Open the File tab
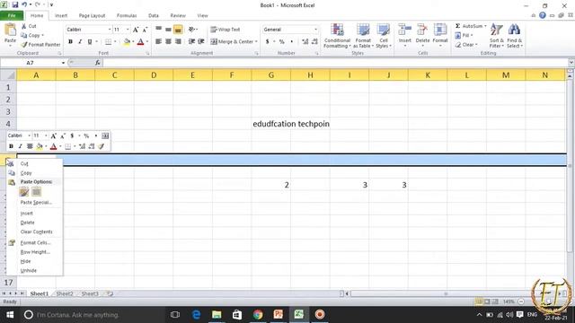The height and width of the screenshot is (323, 575). click(12, 16)
